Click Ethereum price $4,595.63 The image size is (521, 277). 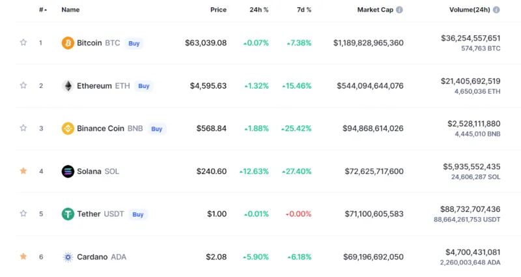(x=208, y=86)
